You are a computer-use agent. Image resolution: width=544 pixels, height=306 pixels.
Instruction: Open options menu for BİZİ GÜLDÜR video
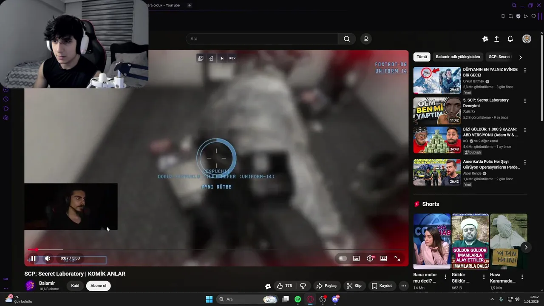(525, 130)
